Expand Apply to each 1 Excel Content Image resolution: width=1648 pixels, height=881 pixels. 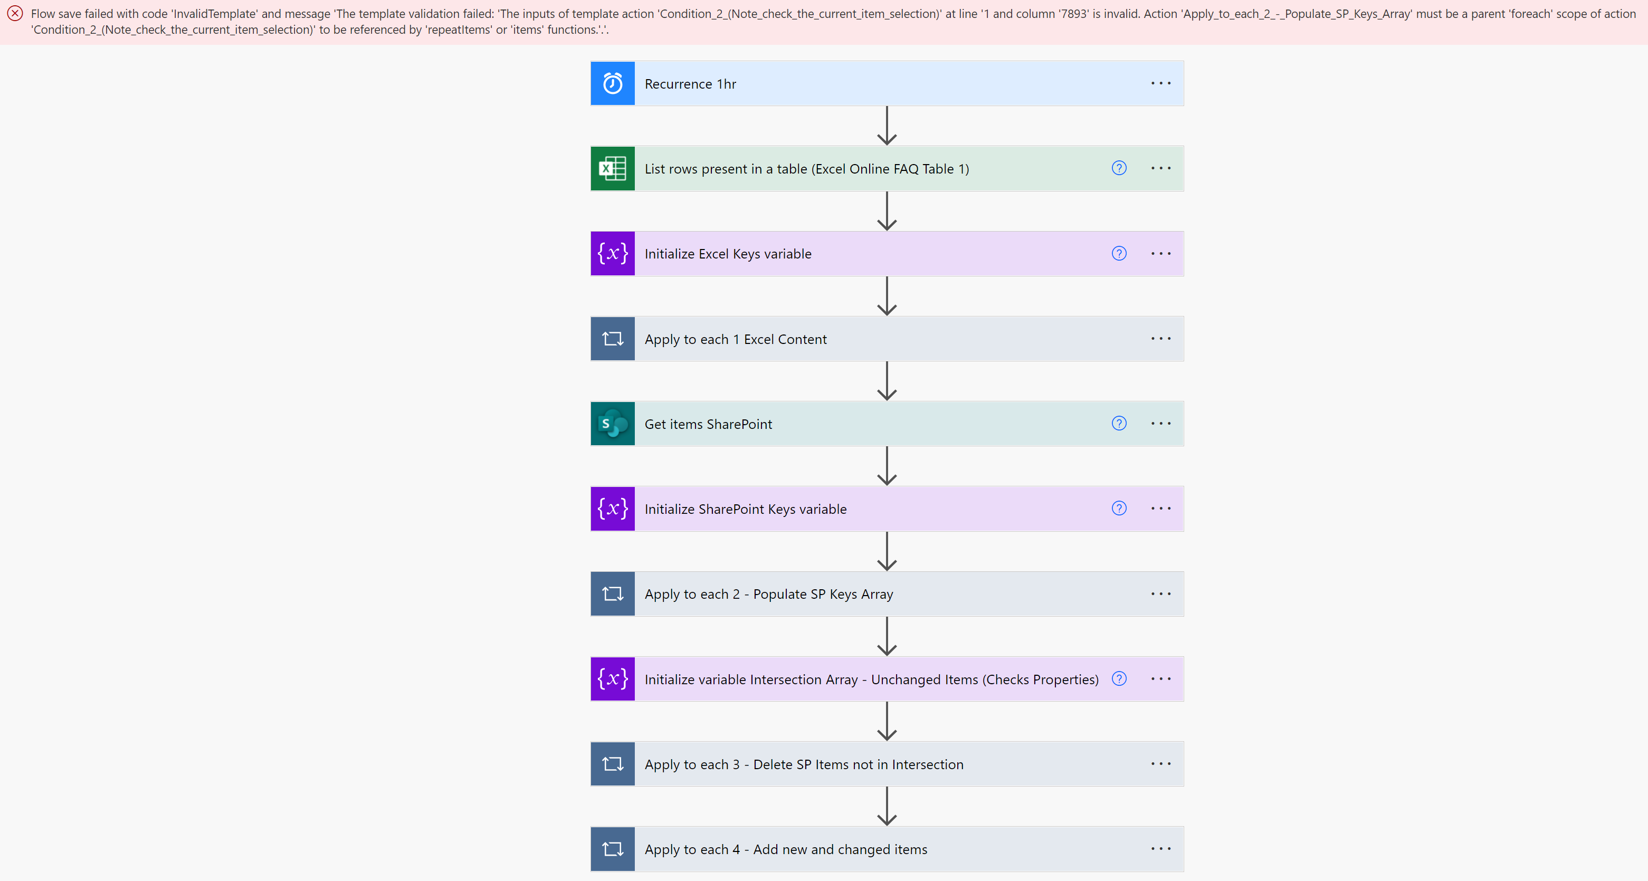click(736, 339)
